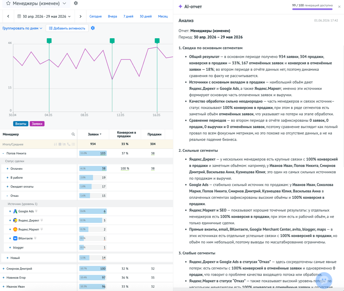Click activity marker near 04.05 on chart

[x=49, y=41]
